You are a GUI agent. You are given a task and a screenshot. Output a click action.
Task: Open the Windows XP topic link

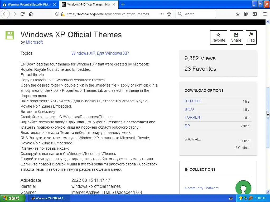point(83,53)
